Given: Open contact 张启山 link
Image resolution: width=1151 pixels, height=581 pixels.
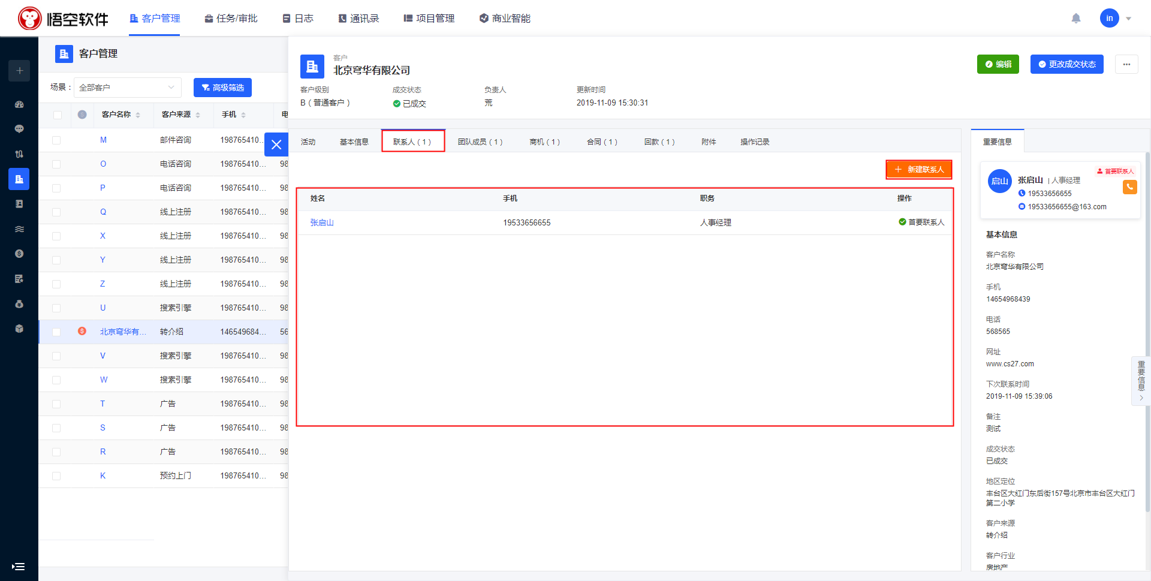Looking at the screenshot, I should click(x=322, y=222).
